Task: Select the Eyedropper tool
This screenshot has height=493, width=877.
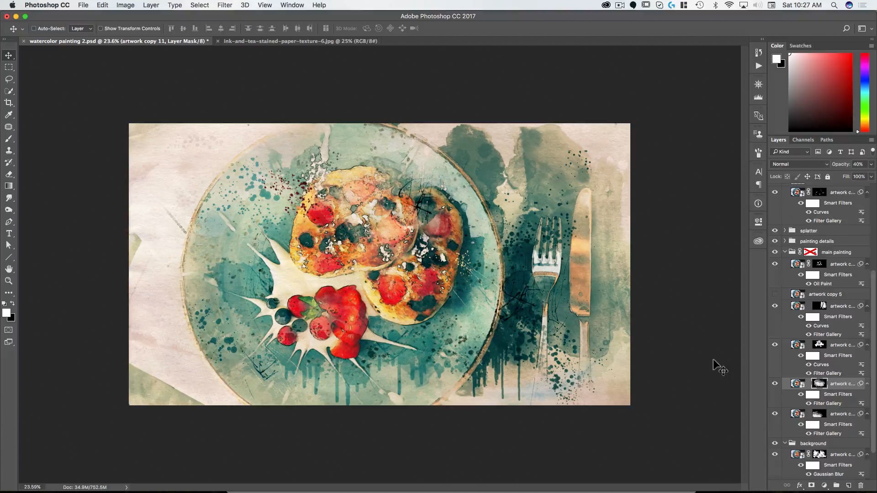Action: click(9, 115)
